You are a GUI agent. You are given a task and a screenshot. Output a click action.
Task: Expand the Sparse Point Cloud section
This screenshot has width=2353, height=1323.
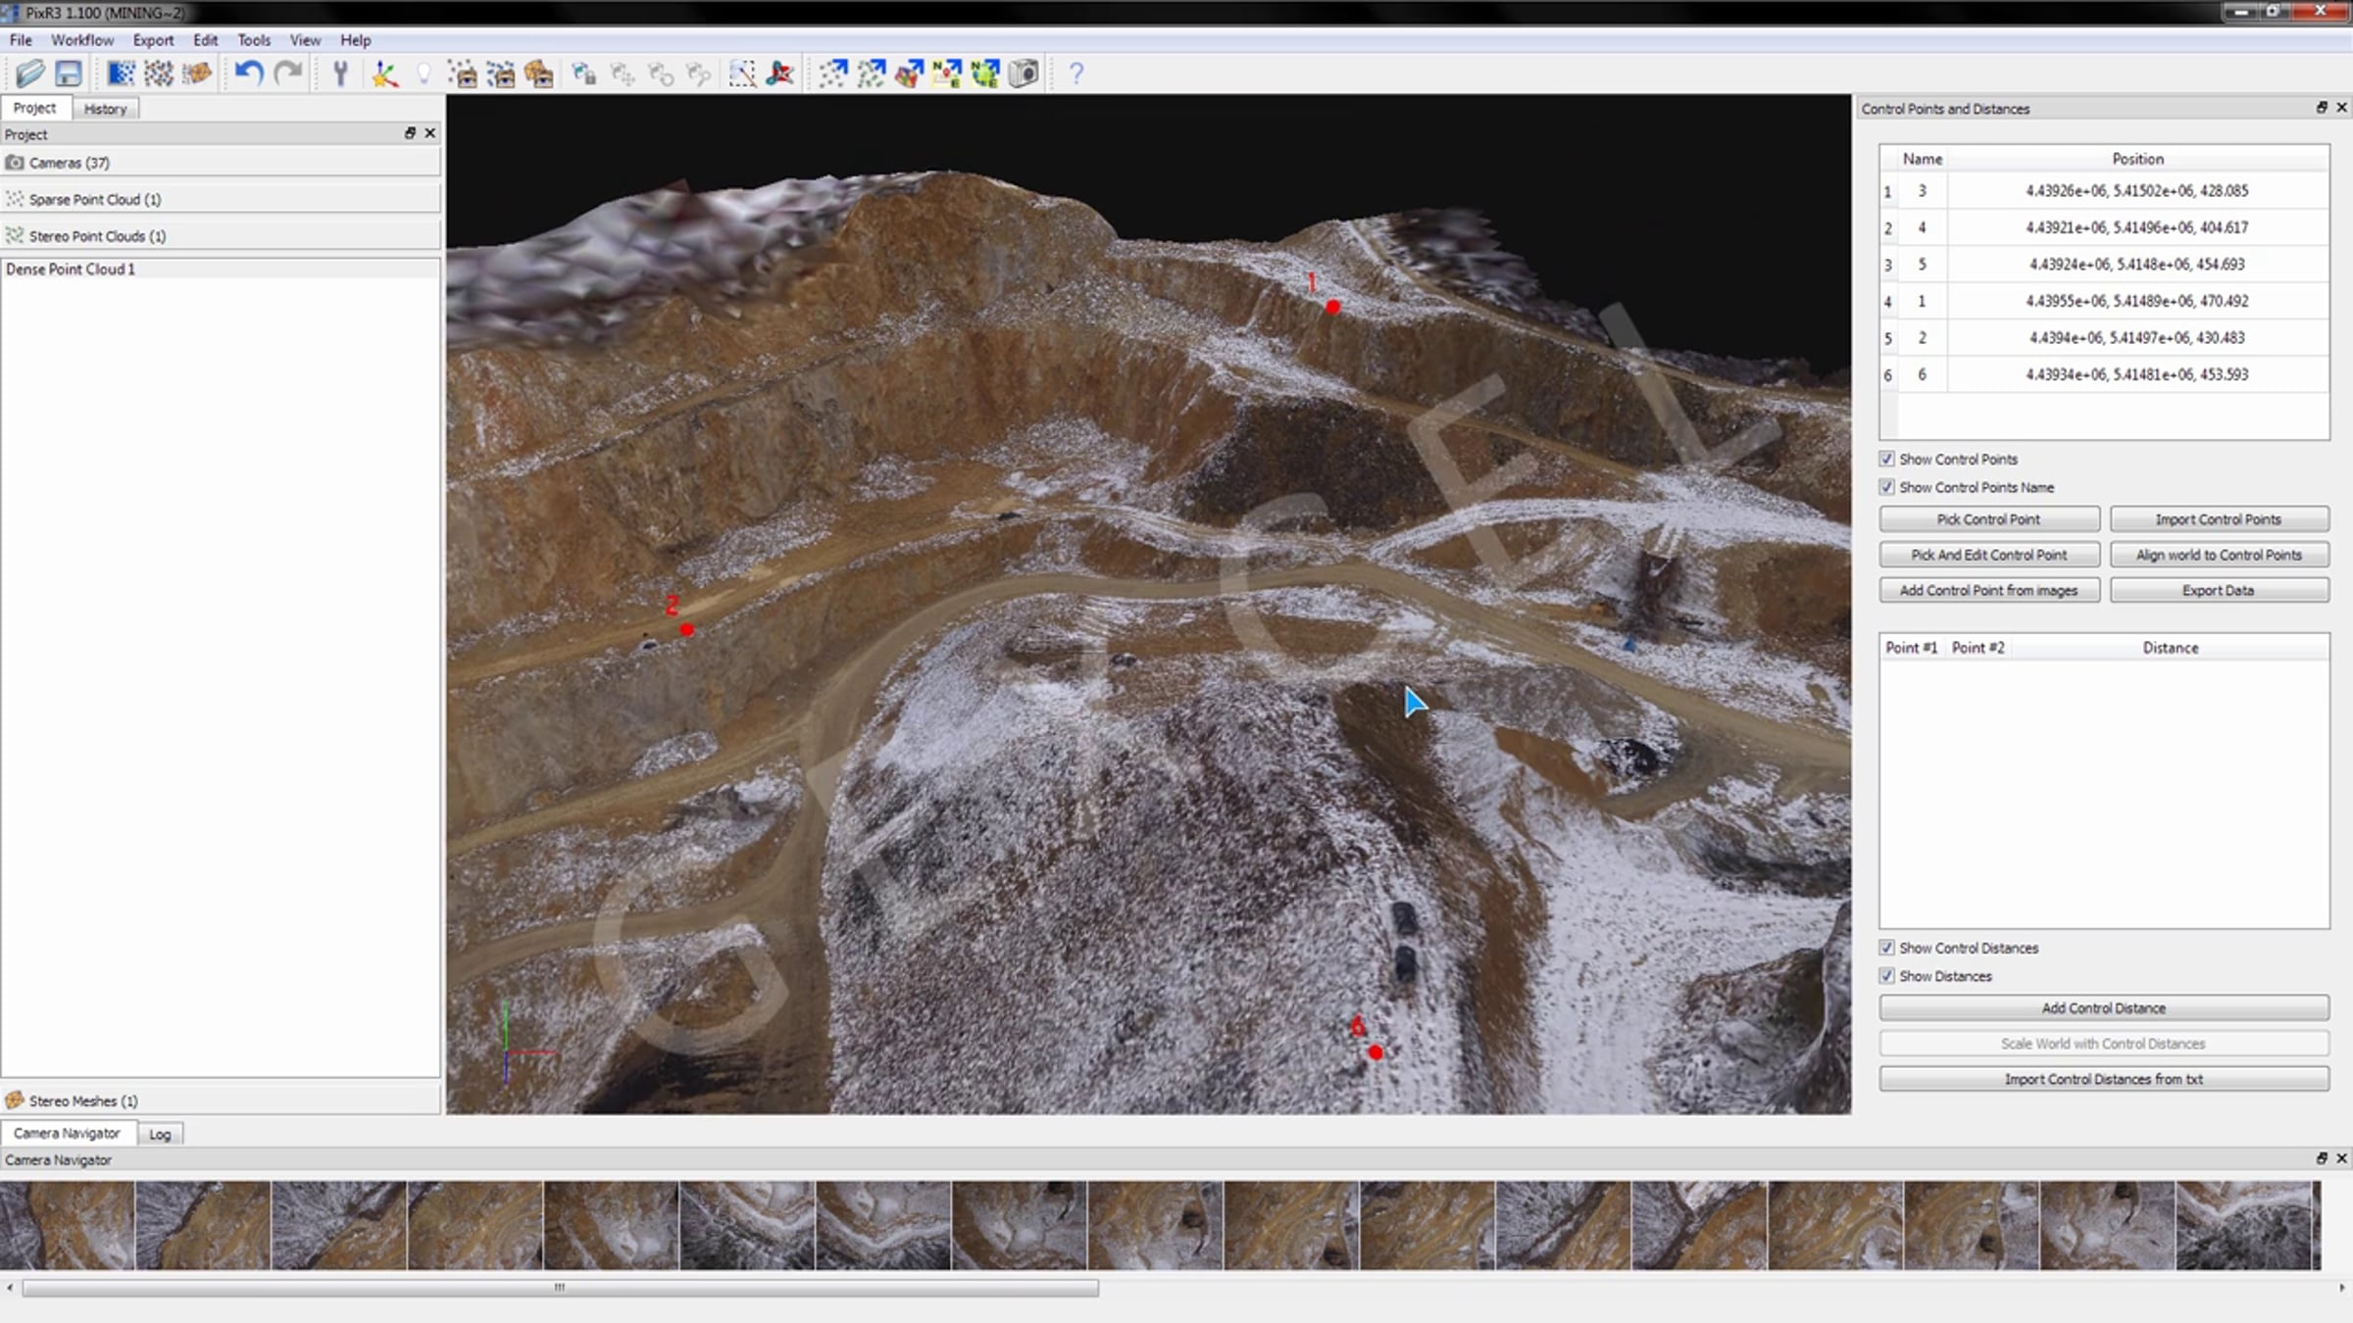pyautogui.click(x=94, y=199)
